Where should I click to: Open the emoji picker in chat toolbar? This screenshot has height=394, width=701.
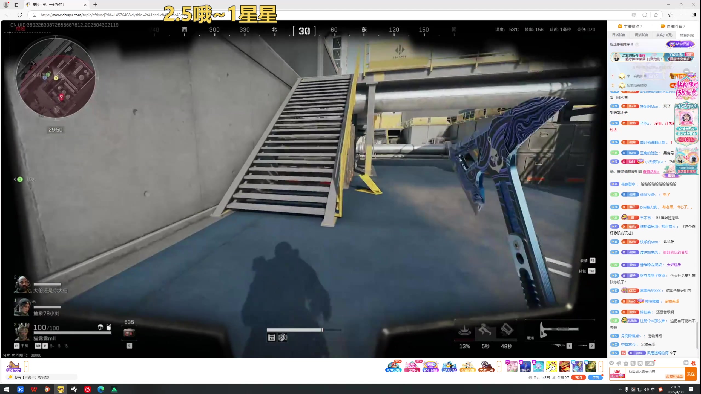pyautogui.click(x=611, y=363)
